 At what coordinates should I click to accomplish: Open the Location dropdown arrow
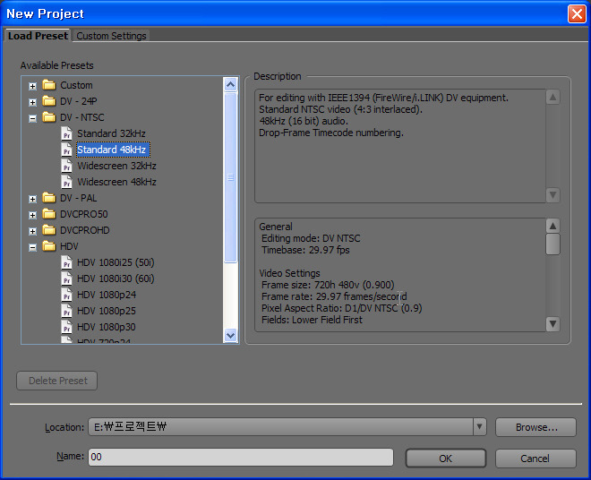tap(479, 427)
